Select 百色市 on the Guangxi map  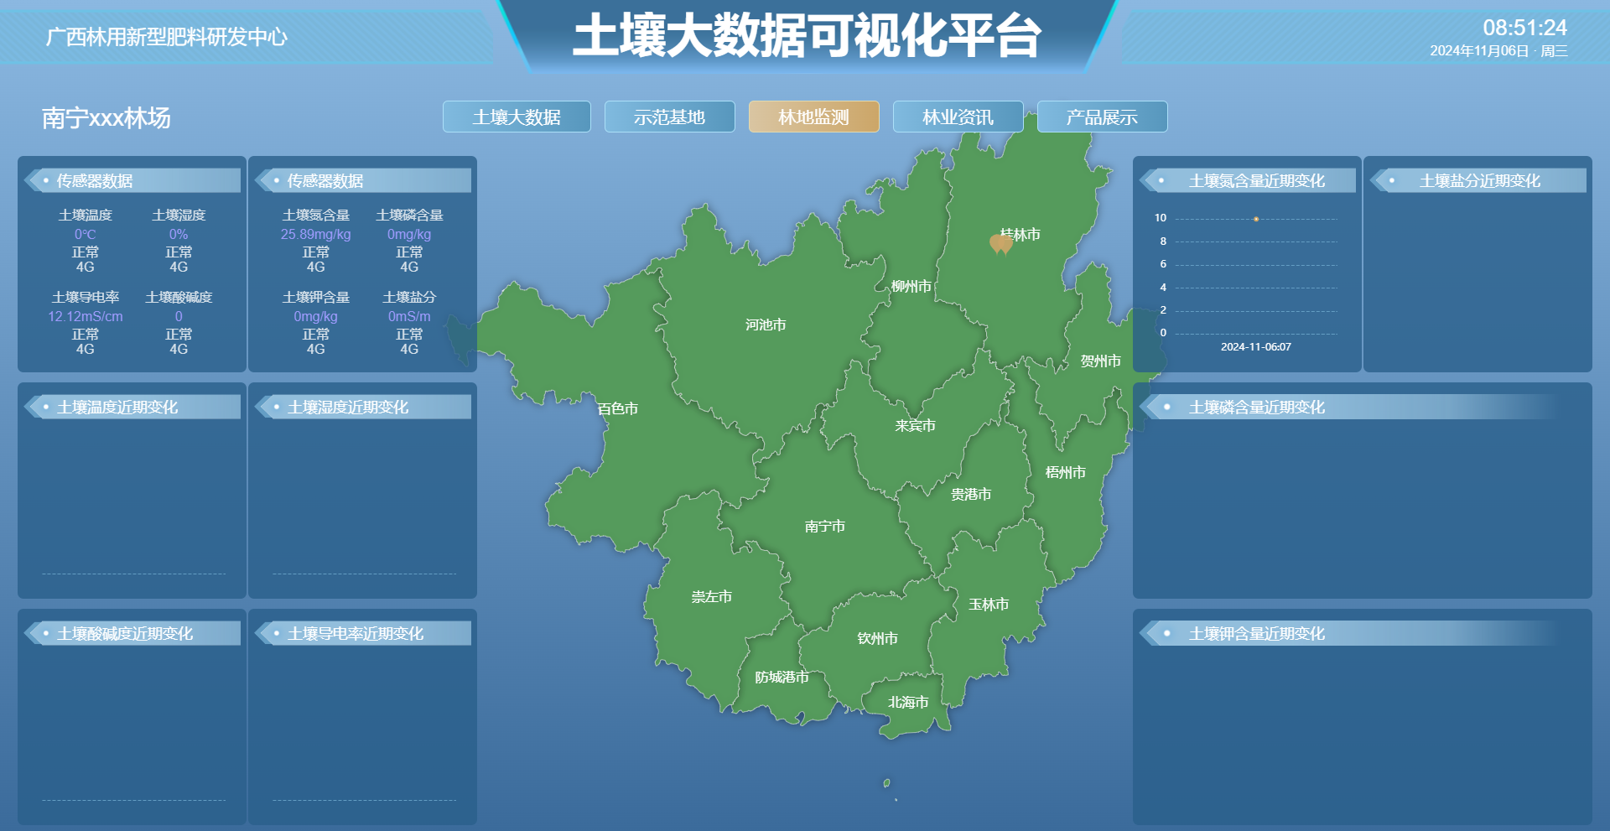click(x=618, y=408)
